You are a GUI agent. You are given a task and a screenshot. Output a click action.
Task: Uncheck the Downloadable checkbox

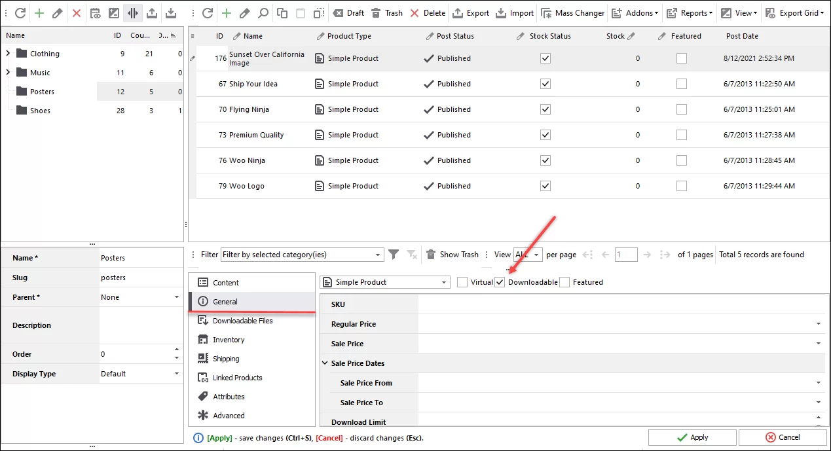[500, 281]
